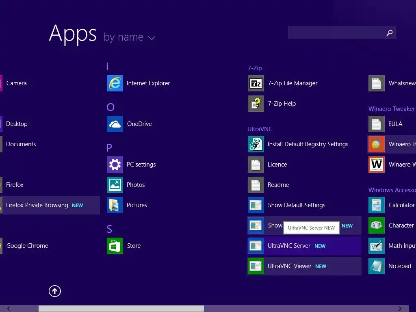The width and height of the screenshot is (416, 312).
Task: Open the EULA document icon
Action: [377, 124]
